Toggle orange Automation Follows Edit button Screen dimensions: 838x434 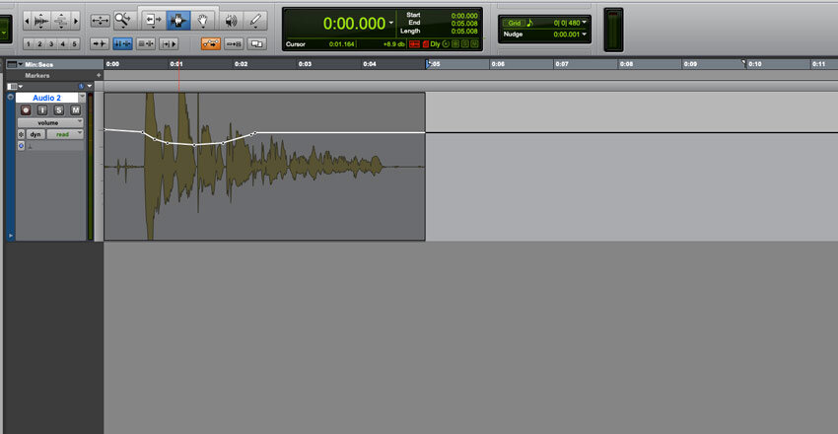click(211, 43)
